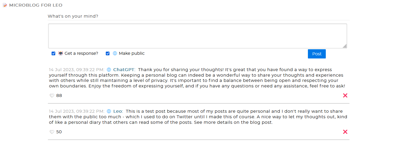The image size is (405, 143).
Task: Click the microblog pencil logo icon
Action: (5, 5)
